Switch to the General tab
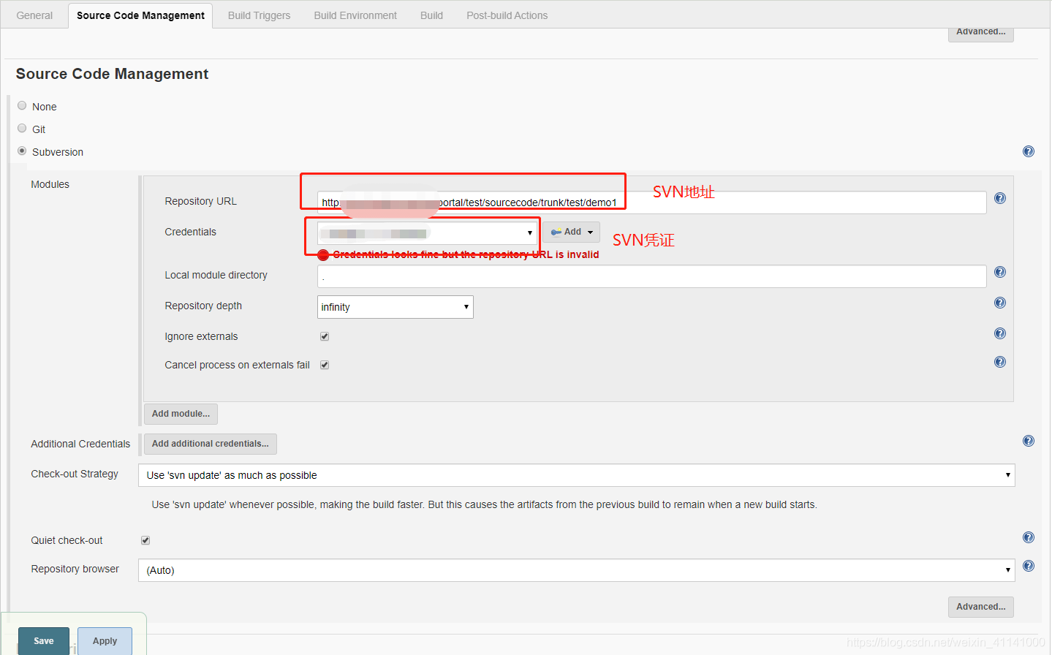 34,15
